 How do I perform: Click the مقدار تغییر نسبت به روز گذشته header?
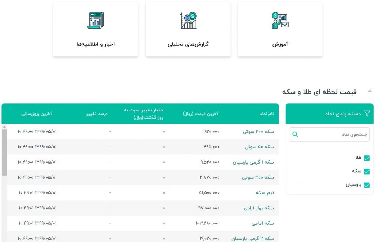tap(144, 114)
